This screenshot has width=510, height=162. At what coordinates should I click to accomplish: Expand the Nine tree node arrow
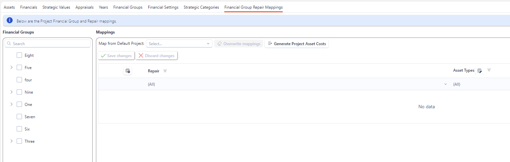pyautogui.click(x=11, y=92)
